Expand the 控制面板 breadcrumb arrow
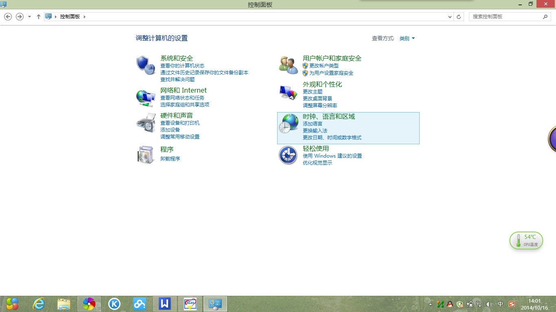Viewport: 556px width, 312px height. (x=85, y=17)
